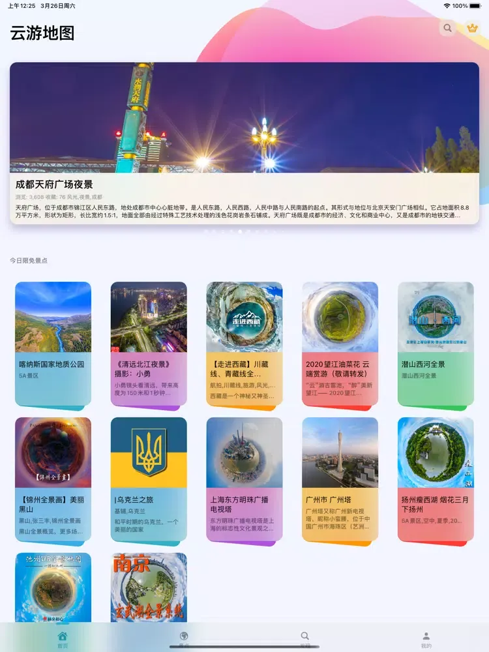Switch to the home tab (首页)
489x652 pixels.
pyautogui.click(x=63, y=639)
